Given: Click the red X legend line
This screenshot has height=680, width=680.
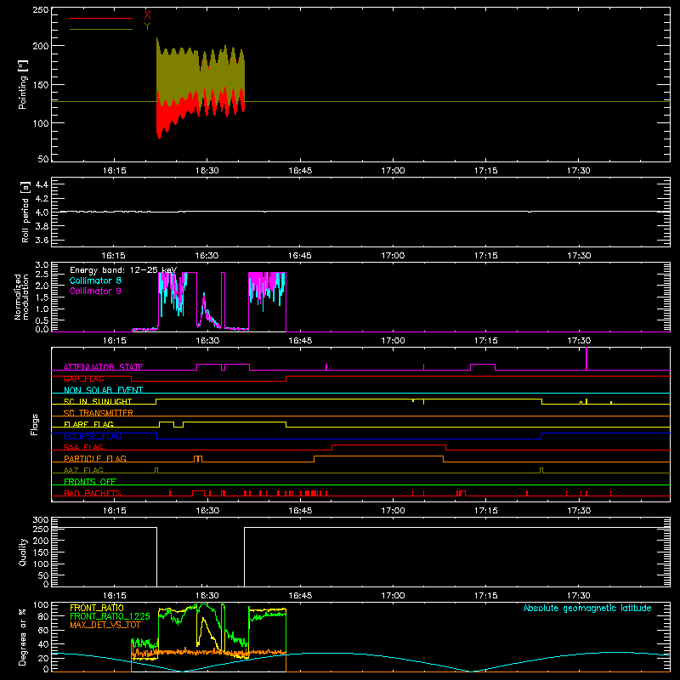Looking at the screenshot, I should [101, 18].
